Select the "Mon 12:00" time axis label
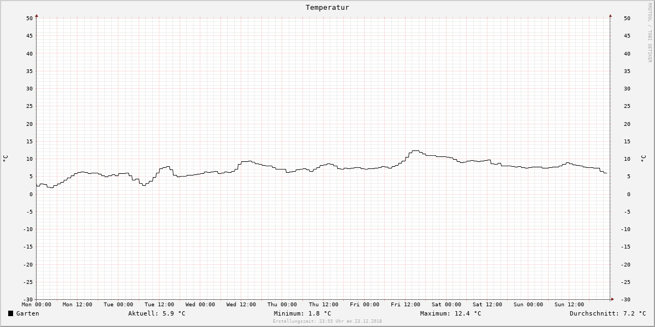The height and width of the screenshot is (327, 655). click(x=78, y=305)
